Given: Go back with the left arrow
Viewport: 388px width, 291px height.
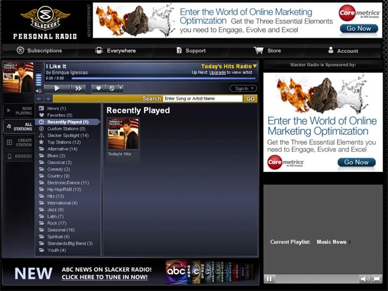Looking at the screenshot, I should pyautogui.click(x=39, y=99).
